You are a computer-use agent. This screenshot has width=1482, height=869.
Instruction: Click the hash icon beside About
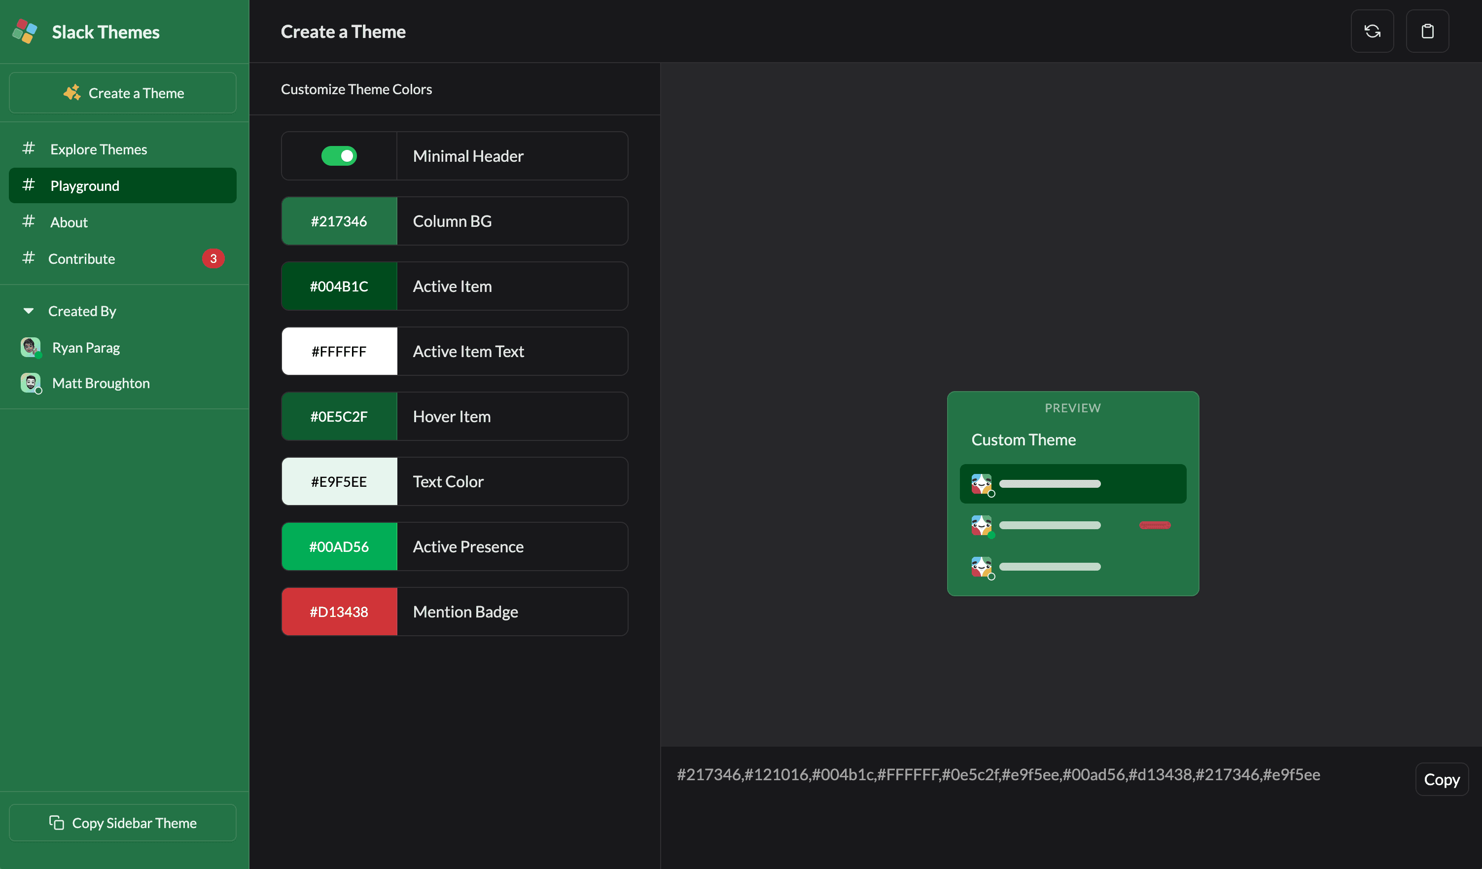coord(28,221)
